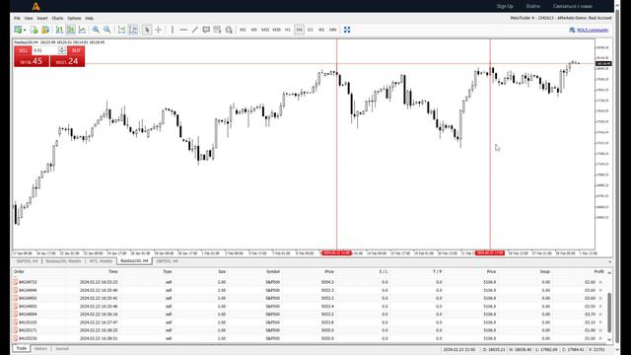
Task: Switch chart to line chart type
Action: click(82, 30)
